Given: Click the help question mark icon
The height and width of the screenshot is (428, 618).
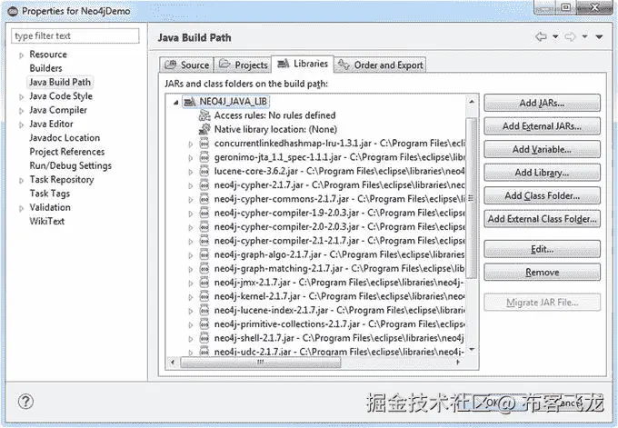Looking at the screenshot, I should coord(25,402).
